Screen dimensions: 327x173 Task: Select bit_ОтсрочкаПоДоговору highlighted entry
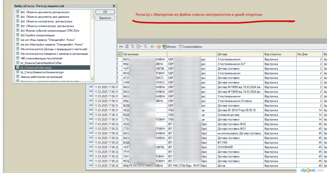click(x=53, y=68)
